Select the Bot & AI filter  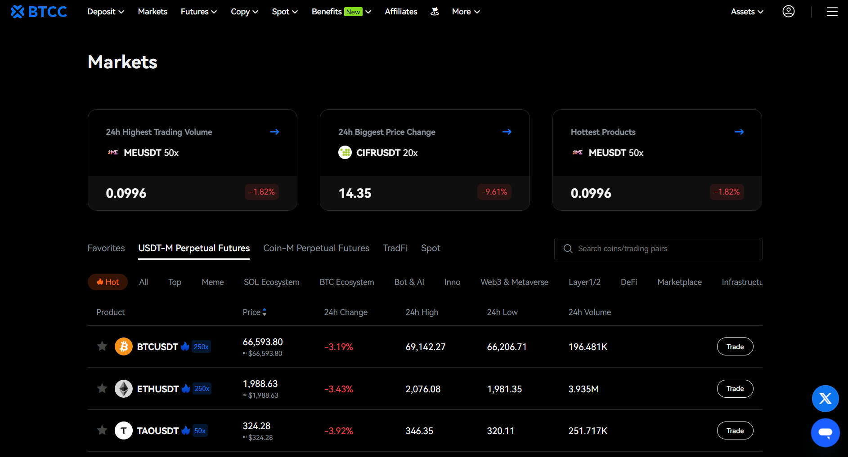tap(409, 282)
